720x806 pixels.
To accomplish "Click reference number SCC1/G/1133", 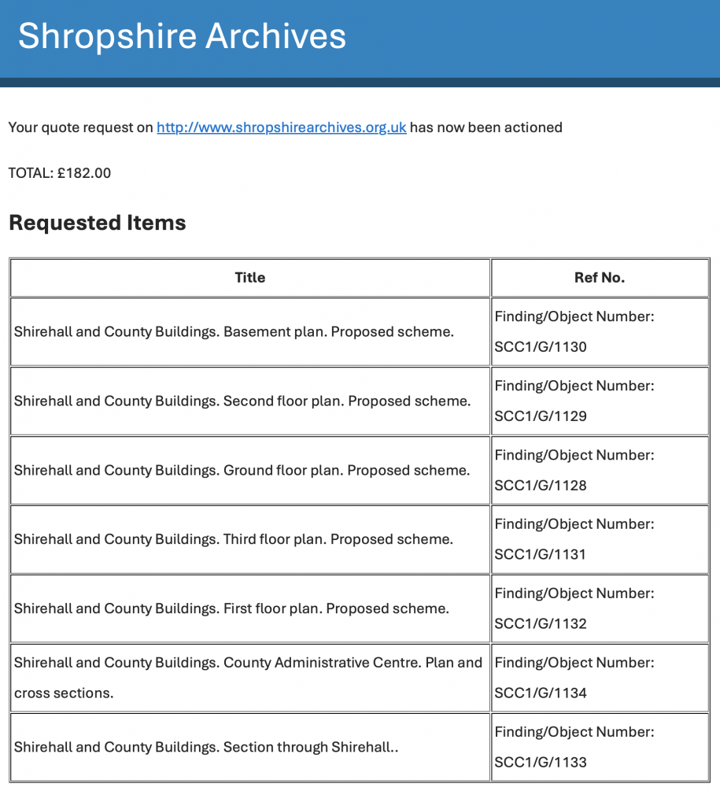I will click(541, 763).
